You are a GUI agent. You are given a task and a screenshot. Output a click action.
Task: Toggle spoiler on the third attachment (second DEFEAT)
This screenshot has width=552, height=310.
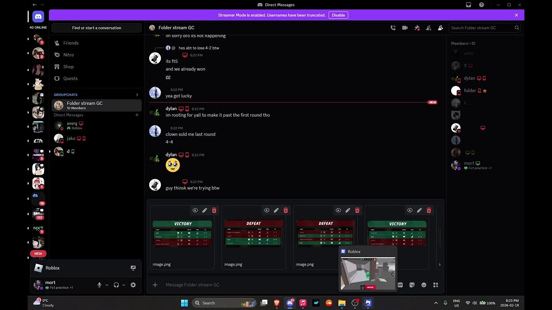coord(339,211)
